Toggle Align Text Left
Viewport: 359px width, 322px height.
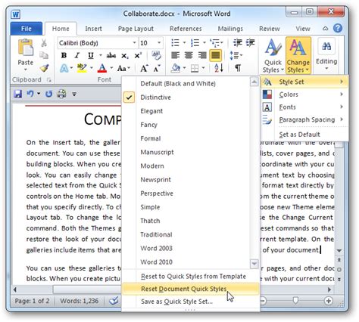point(176,55)
